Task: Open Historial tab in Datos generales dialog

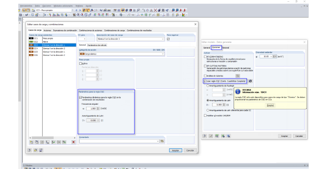Action: click(225, 48)
